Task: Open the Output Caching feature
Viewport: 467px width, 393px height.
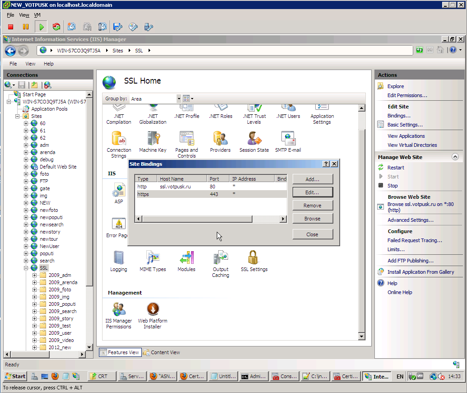Action: (x=220, y=264)
